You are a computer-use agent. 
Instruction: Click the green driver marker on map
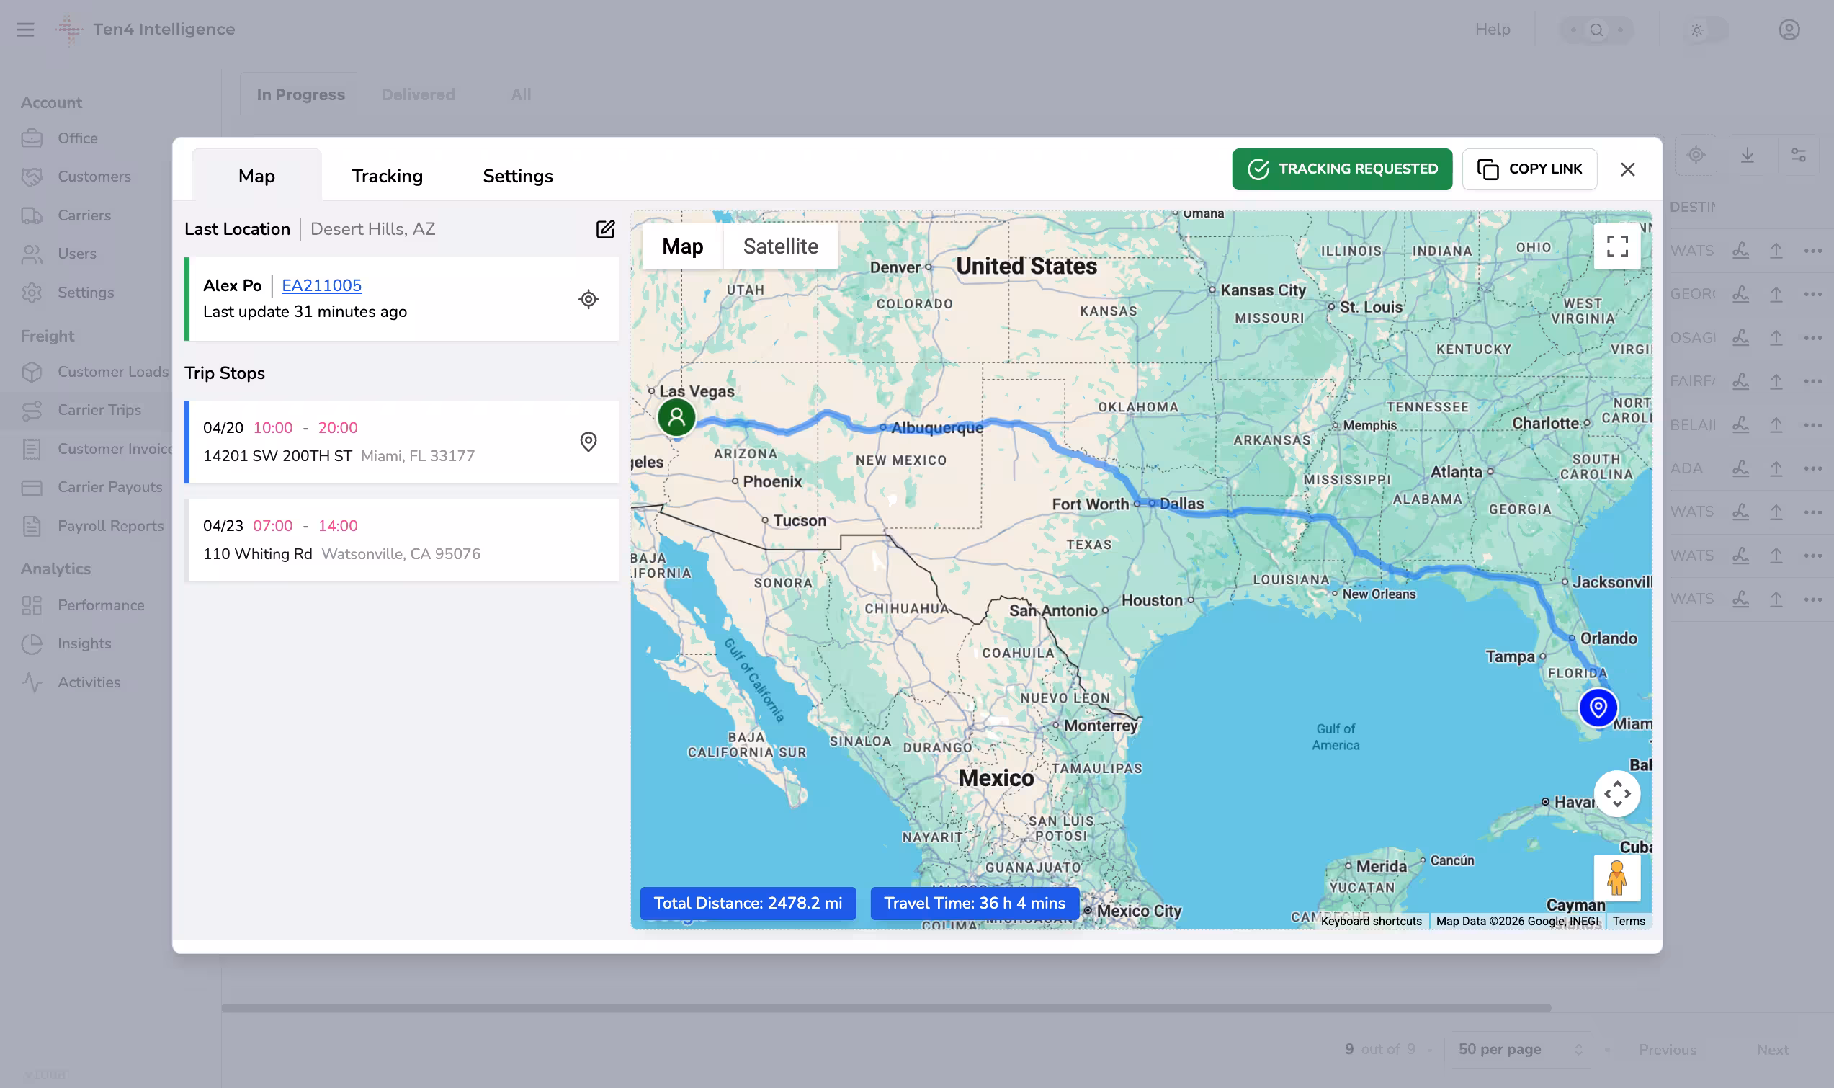(676, 418)
